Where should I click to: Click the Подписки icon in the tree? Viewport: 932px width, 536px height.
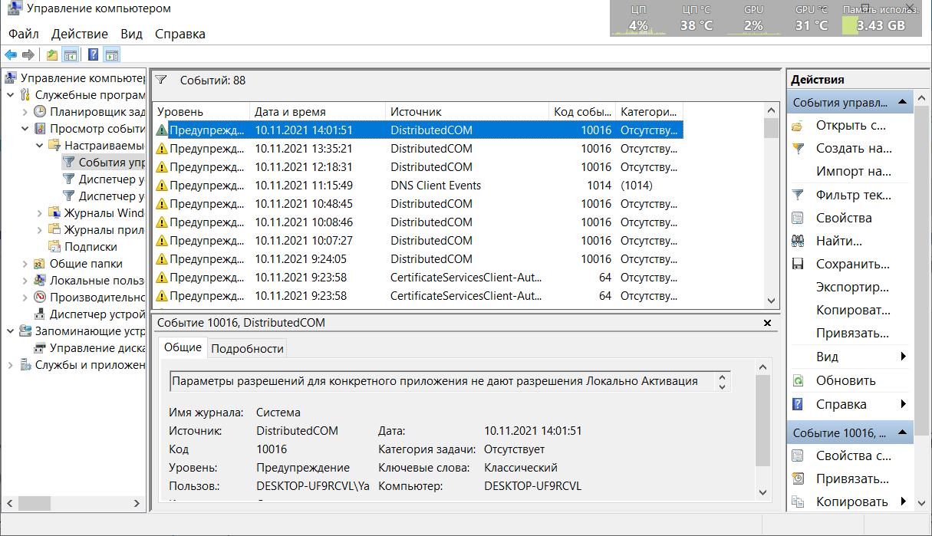tap(54, 247)
